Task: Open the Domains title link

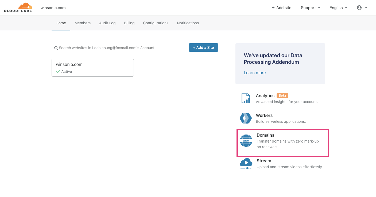Action: [x=265, y=135]
